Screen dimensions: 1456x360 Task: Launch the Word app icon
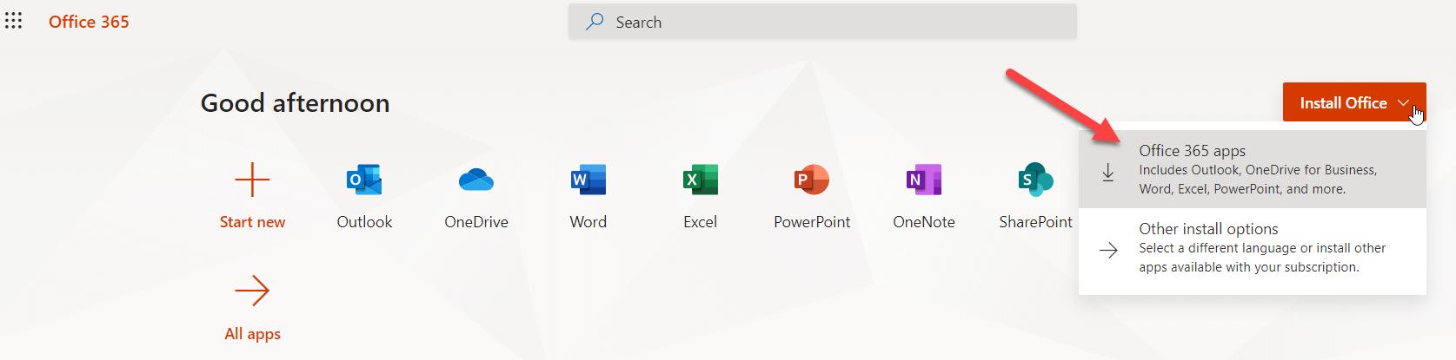pyautogui.click(x=588, y=180)
